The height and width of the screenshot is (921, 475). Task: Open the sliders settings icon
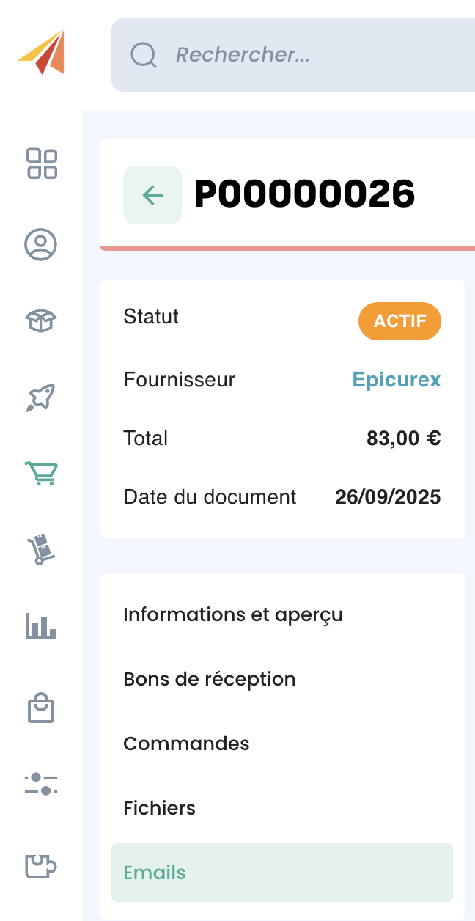click(x=41, y=784)
